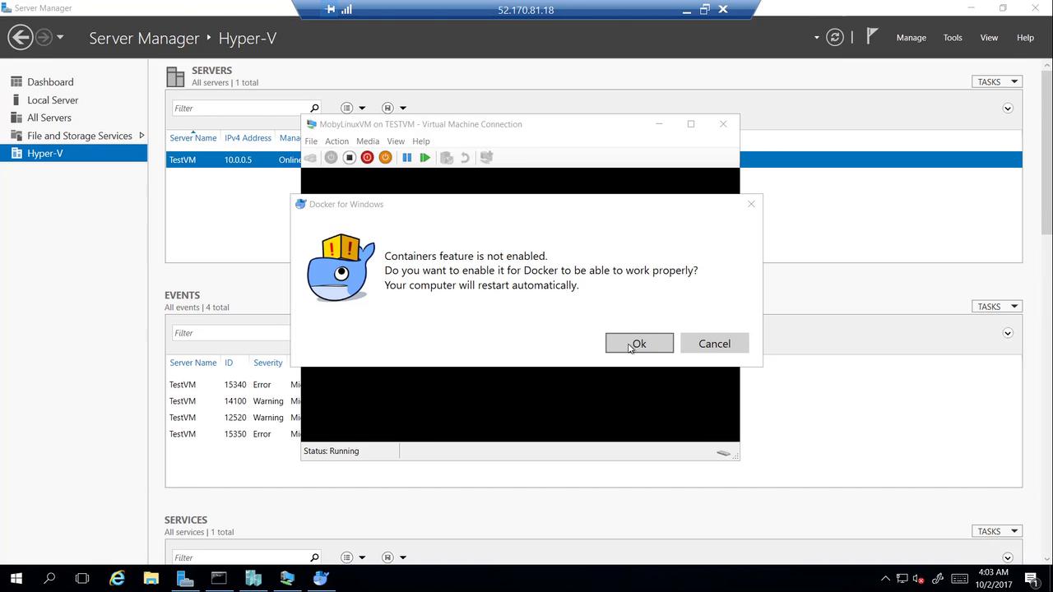This screenshot has width=1053, height=592.
Task: Click the Turn Off (stop) VM icon
Action: (349, 157)
